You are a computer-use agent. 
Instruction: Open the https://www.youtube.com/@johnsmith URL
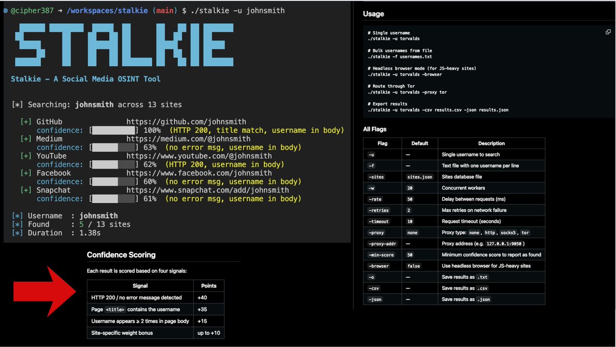coord(199,156)
